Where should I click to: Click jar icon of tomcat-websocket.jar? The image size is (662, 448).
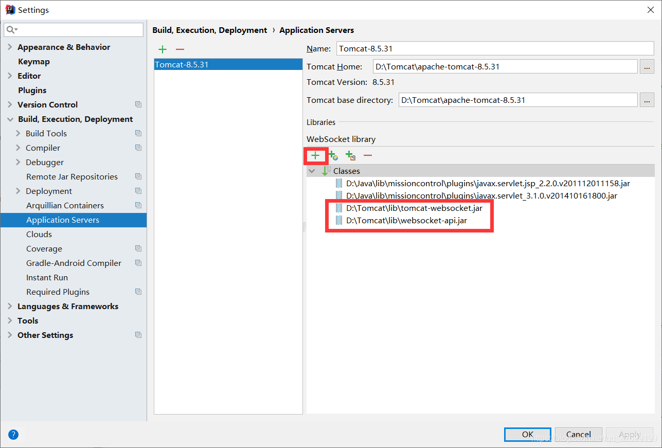pyautogui.click(x=339, y=208)
